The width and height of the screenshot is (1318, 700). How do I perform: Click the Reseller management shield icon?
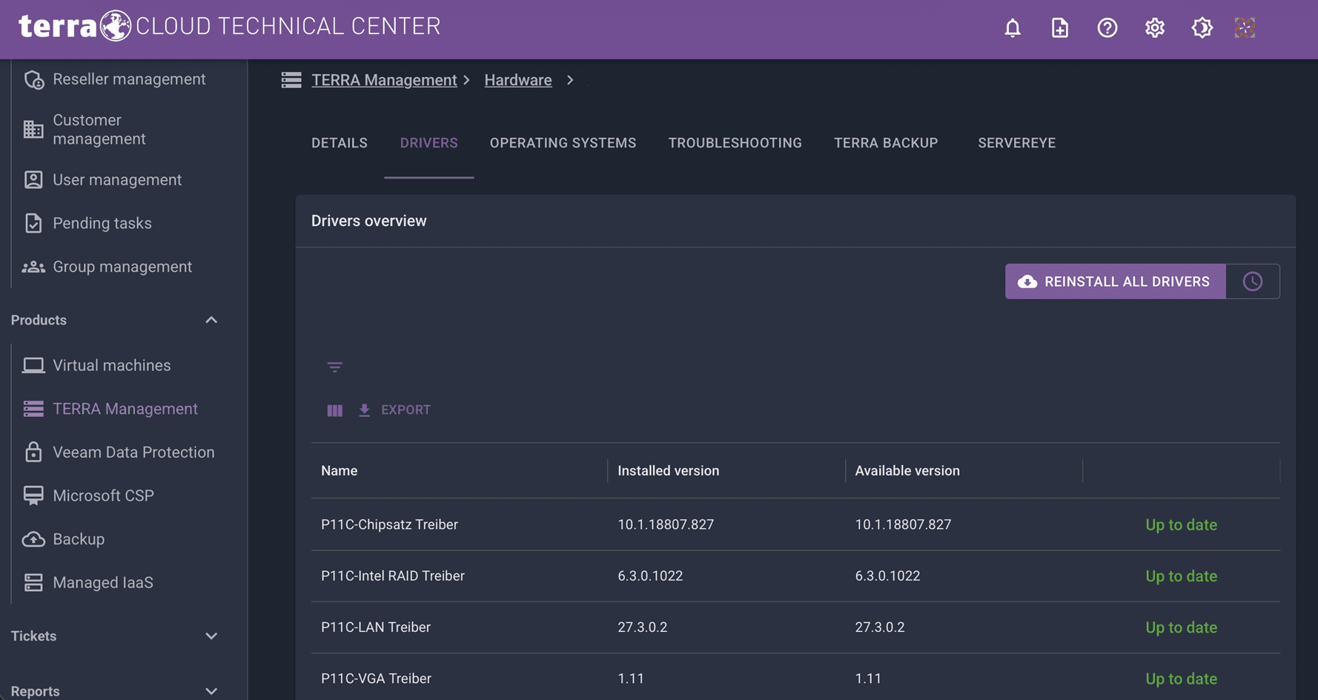click(x=33, y=79)
